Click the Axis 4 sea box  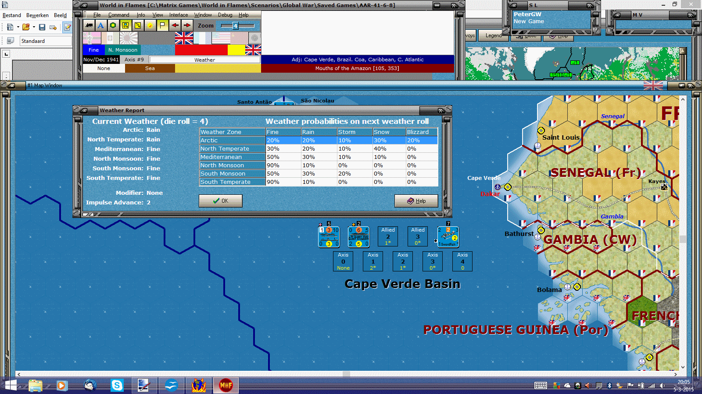pyautogui.click(x=462, y=261)
